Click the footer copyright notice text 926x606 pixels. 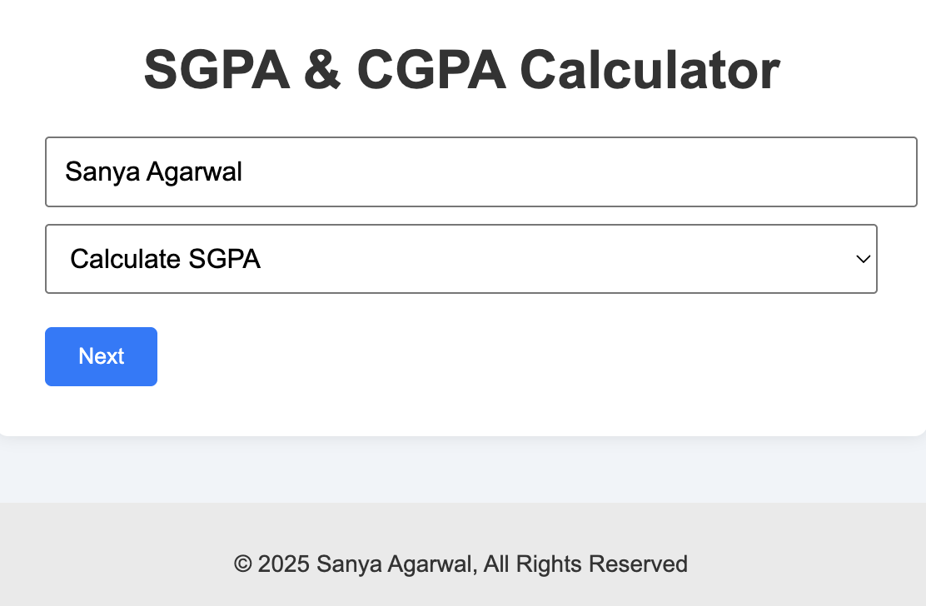tap(461, 564)
